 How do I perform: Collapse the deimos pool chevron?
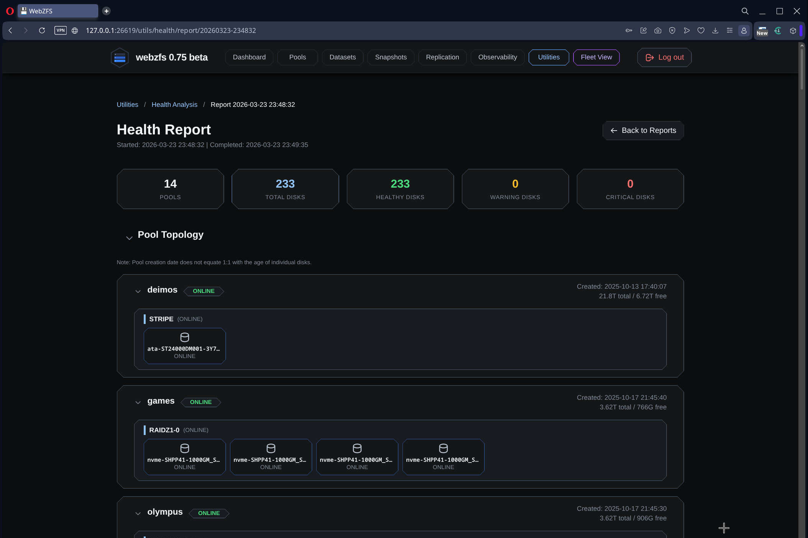(x=138, y=291)
